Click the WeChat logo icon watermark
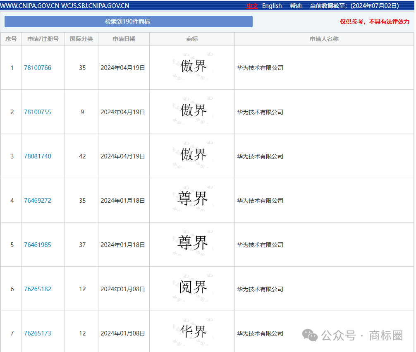The image size is (416, 352). pyautogui.click(x=310, y=335)
